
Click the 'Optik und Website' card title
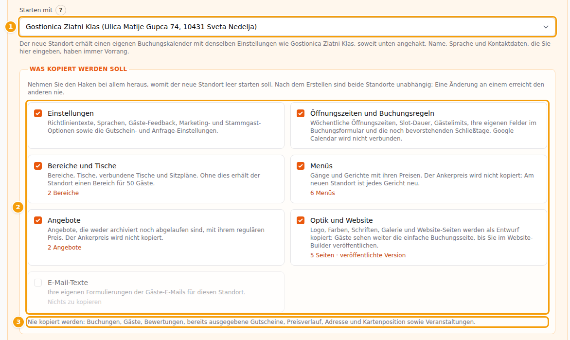(341, 220)
